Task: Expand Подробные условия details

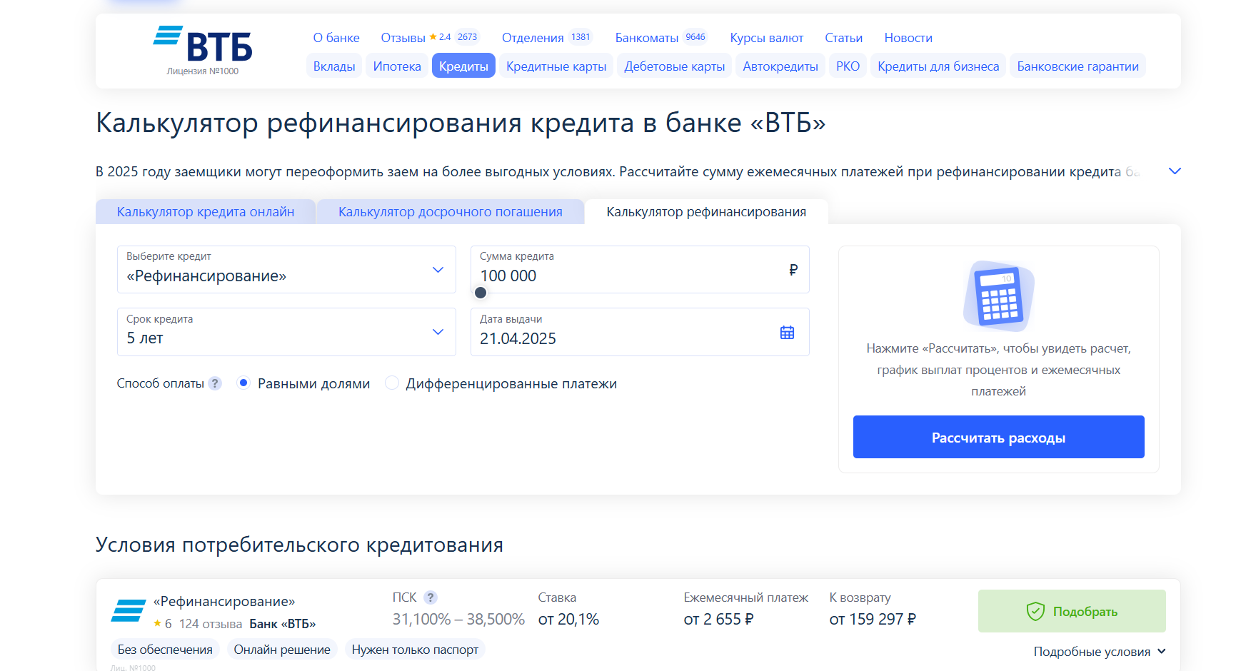Action: click(1099, 652)
